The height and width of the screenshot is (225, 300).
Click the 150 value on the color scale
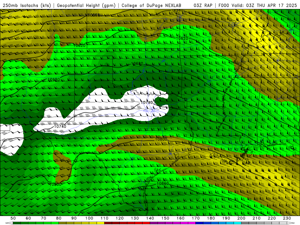pos(165,218)
